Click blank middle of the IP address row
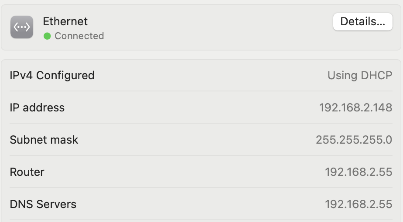The width and height of the screenshot is (403, 222). (x=191, y=108)
